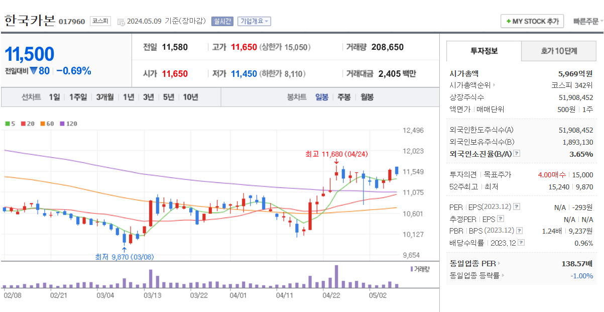Click the calendar icon beside 2024.05.09
The height and width of the screenshot is (312, 604).
121,22
